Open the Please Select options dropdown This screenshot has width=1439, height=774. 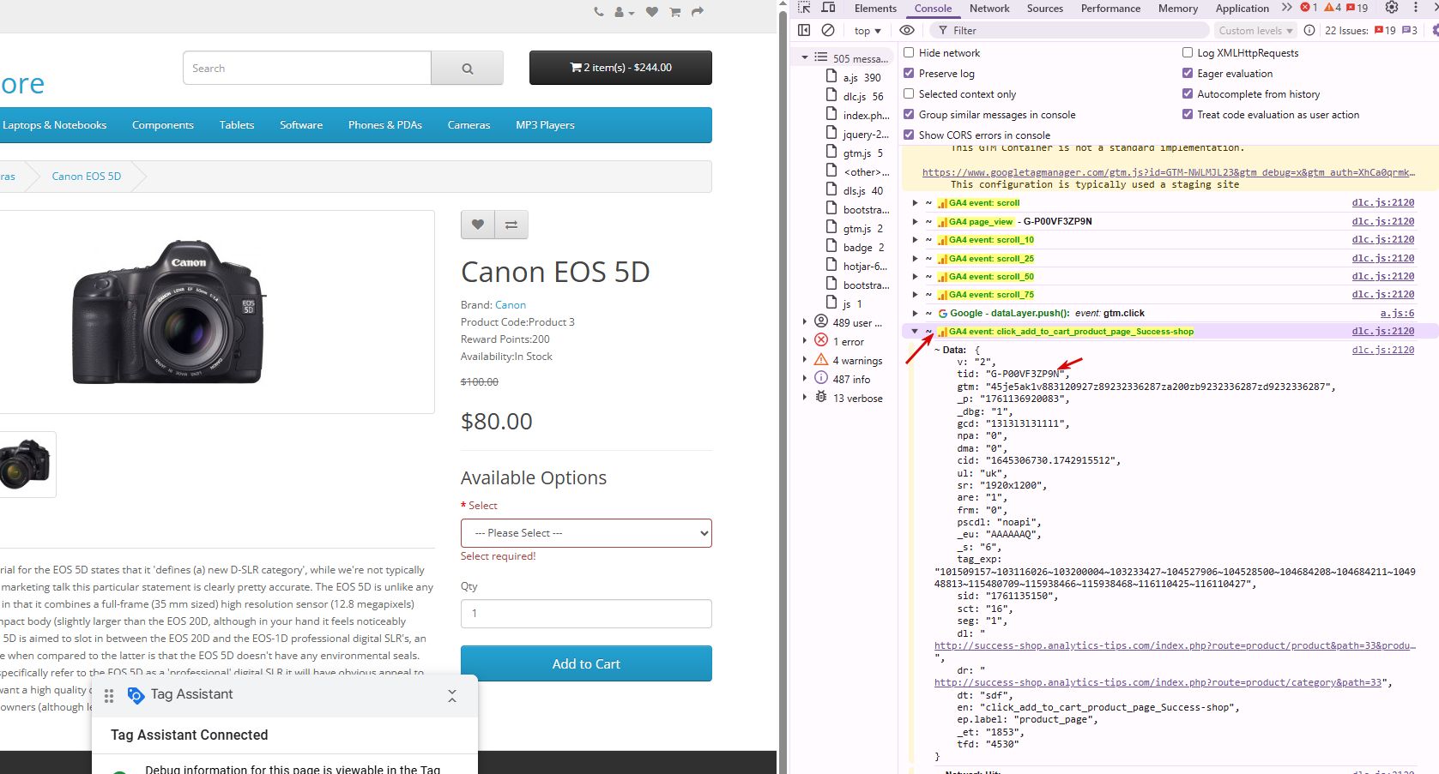tap(586, 533)
